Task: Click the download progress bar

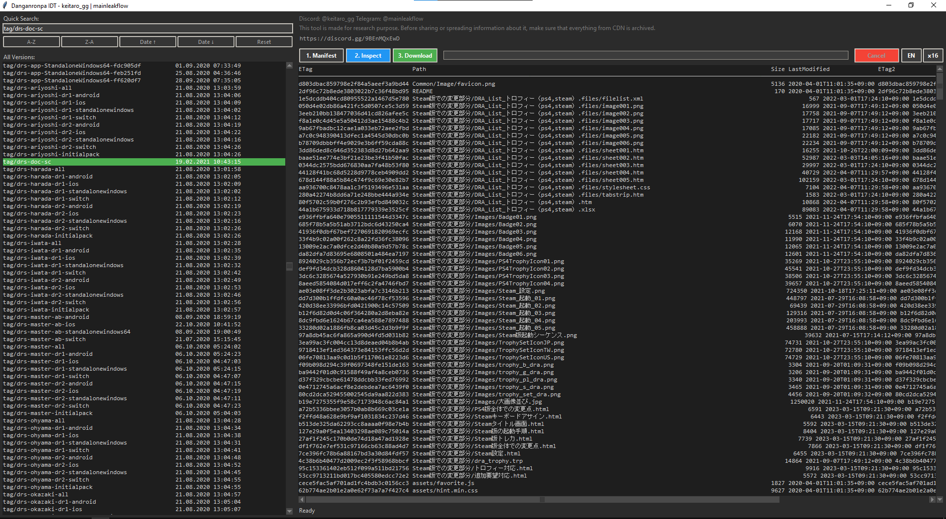Action: pyautogui.click(x=645, y=56)
